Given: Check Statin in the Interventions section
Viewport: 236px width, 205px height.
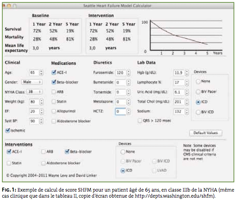Looking at the screenshot, I should (9, 163).
